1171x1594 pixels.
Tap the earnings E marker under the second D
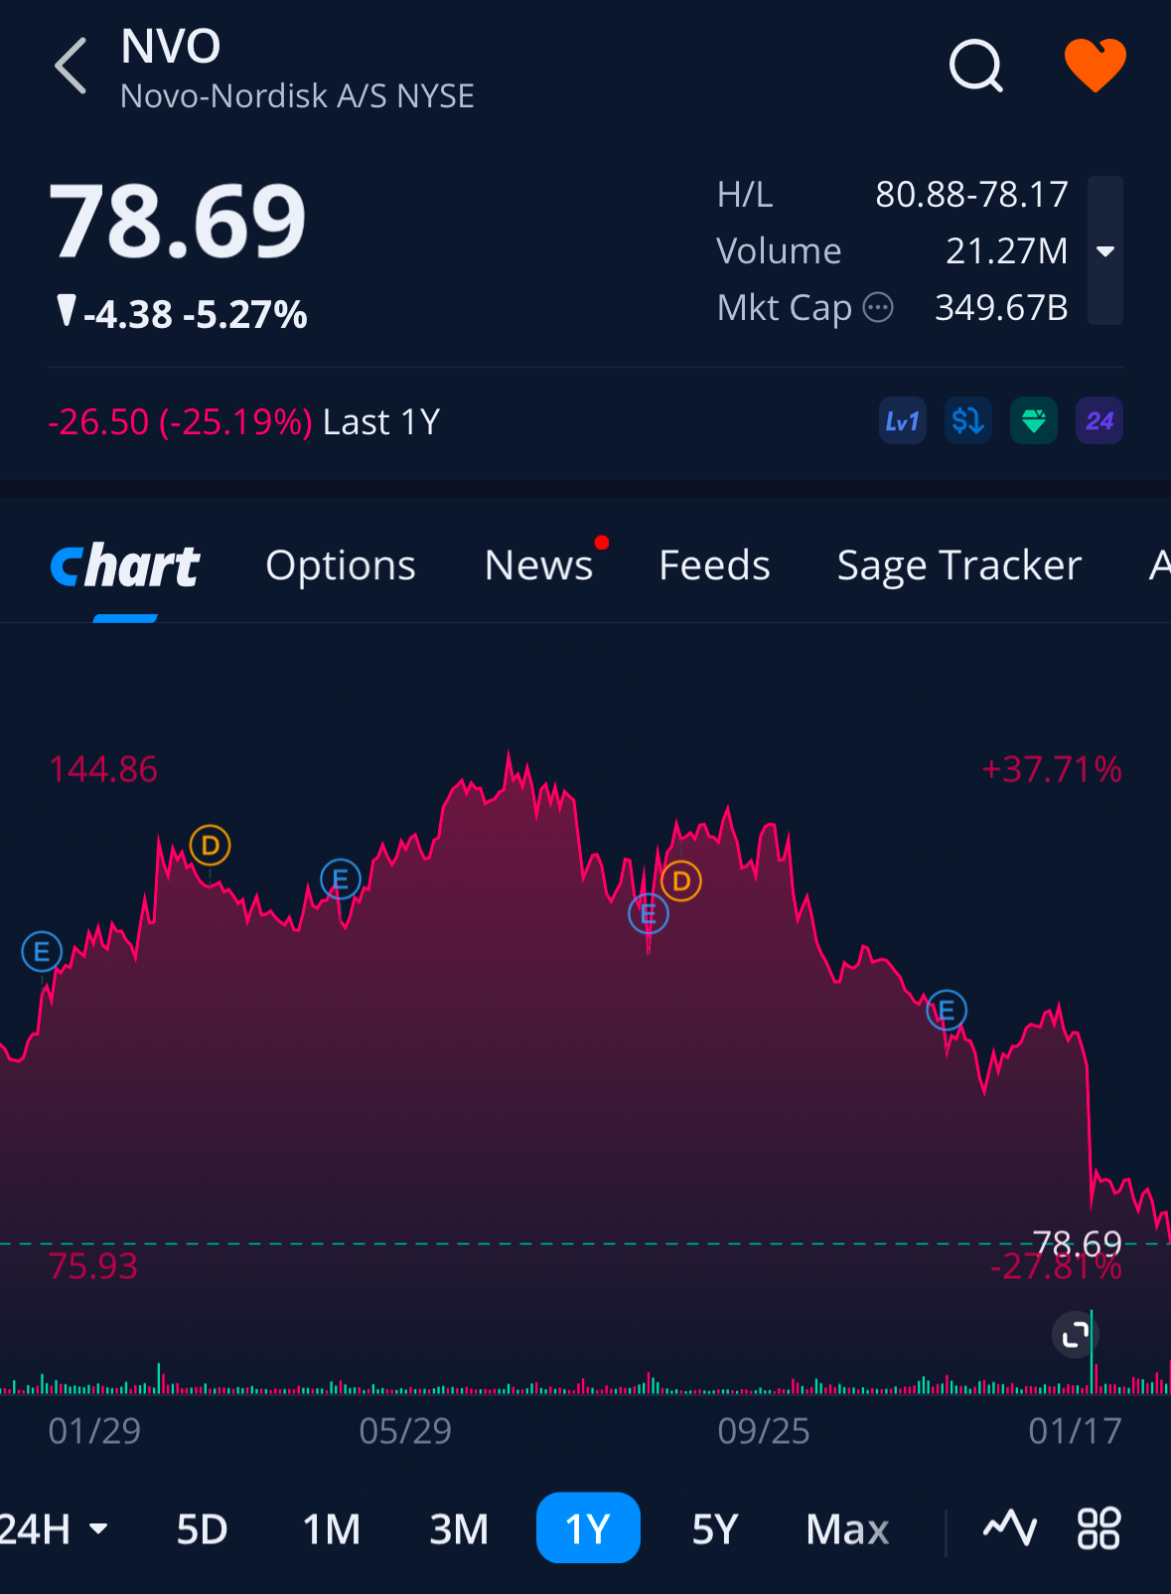[x=649, y=913]
